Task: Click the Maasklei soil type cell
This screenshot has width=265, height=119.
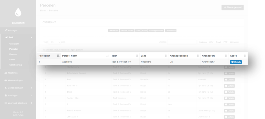Action: (202, 79)
